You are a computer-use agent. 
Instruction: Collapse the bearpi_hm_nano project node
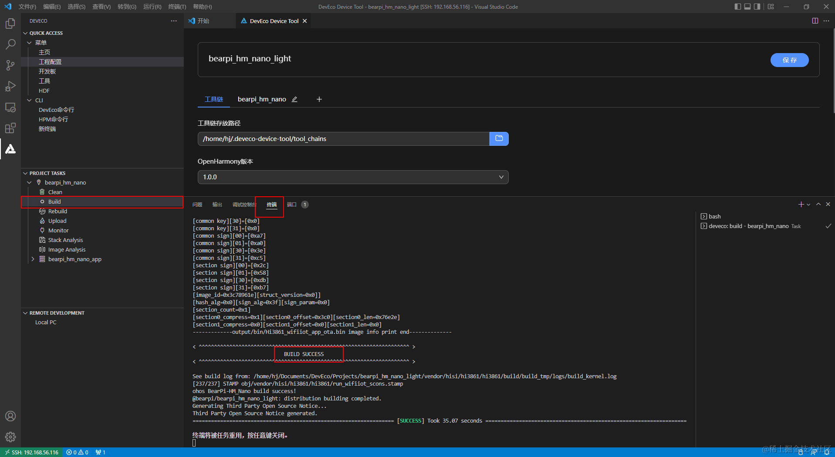29,183
